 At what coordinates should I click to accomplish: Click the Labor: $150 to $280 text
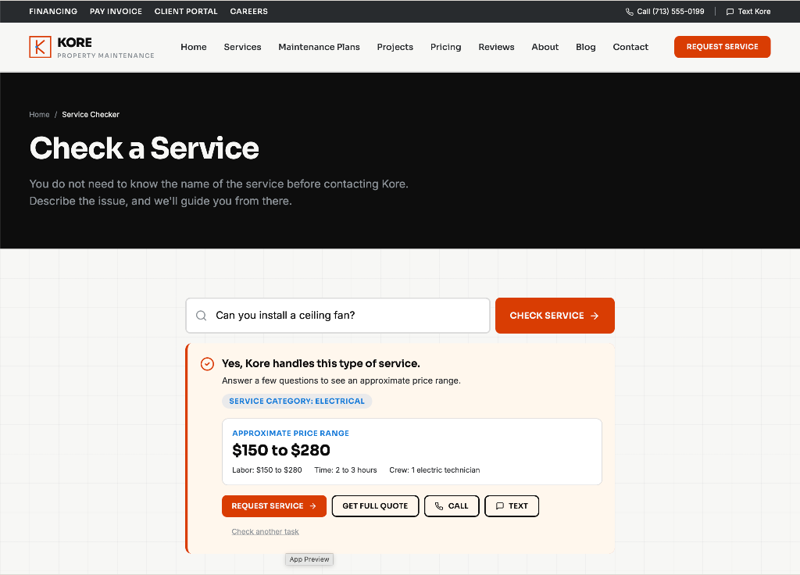click(267, 470)
